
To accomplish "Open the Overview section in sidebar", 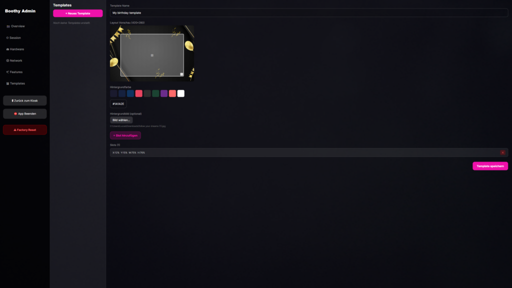I will [x=17, y=26].
